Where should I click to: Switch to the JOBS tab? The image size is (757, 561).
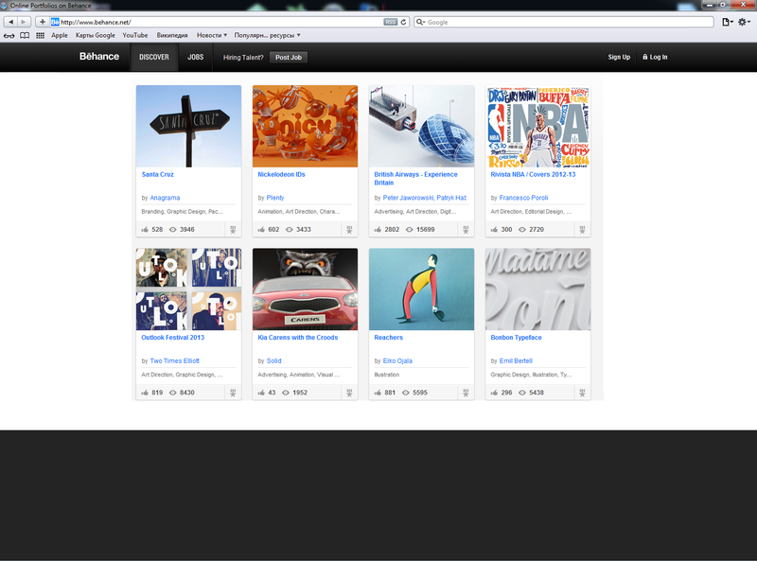coord(196,57)
